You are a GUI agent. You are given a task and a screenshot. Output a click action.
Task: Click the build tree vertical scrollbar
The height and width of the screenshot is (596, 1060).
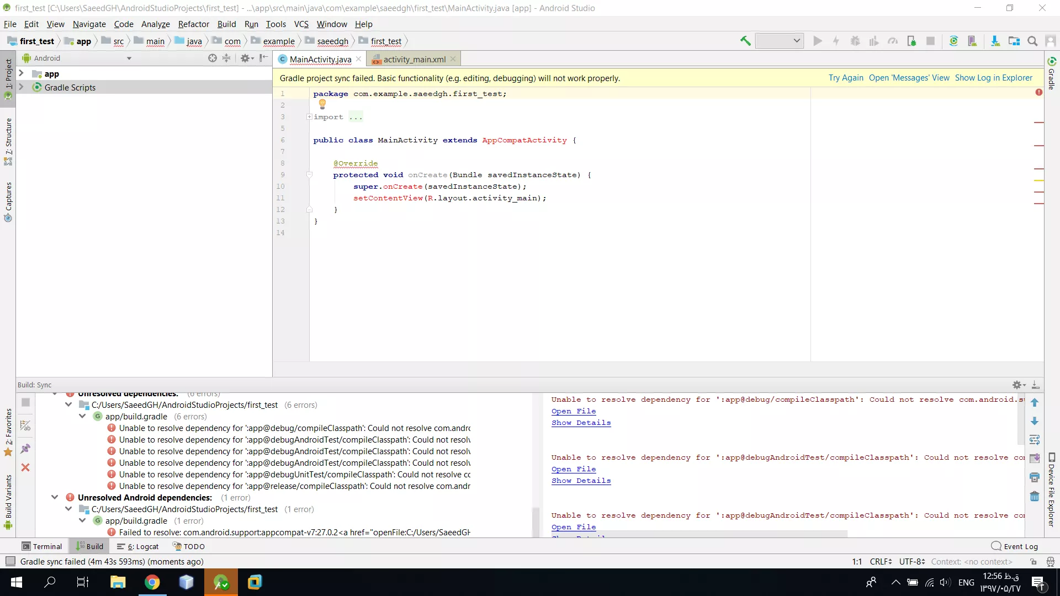[536, 521]
